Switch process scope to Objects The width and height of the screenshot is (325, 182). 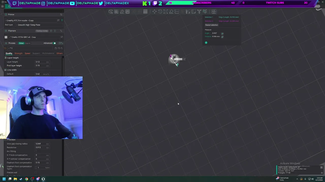pos(28,43)
